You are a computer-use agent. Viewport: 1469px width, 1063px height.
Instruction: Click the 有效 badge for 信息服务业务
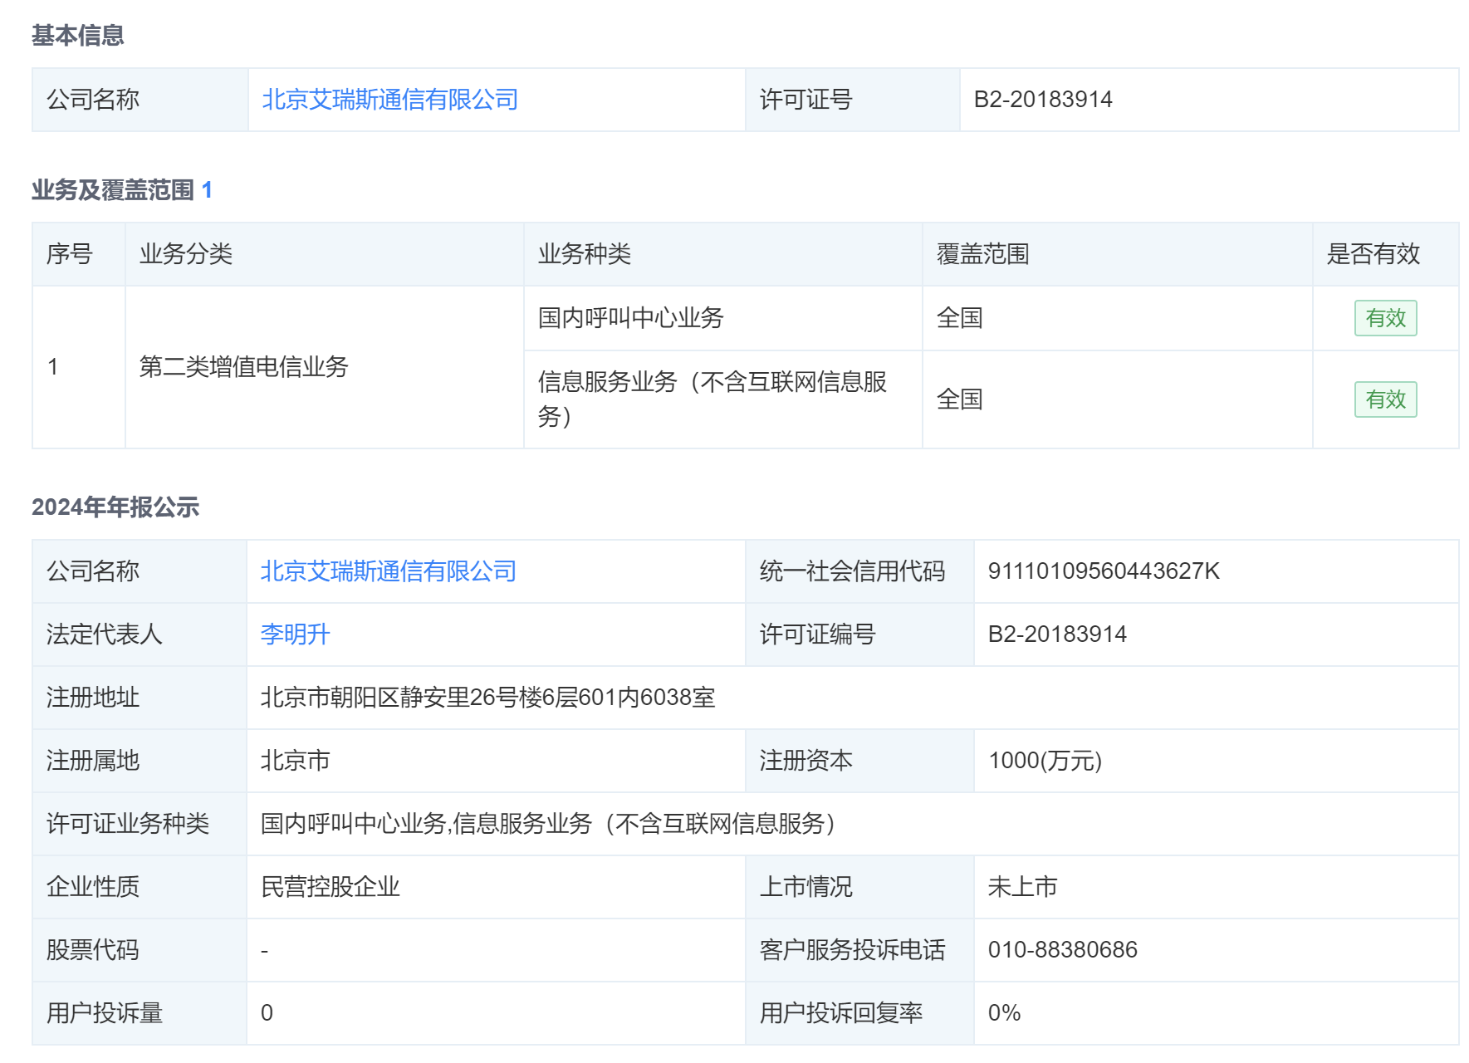pos(1385,399)
